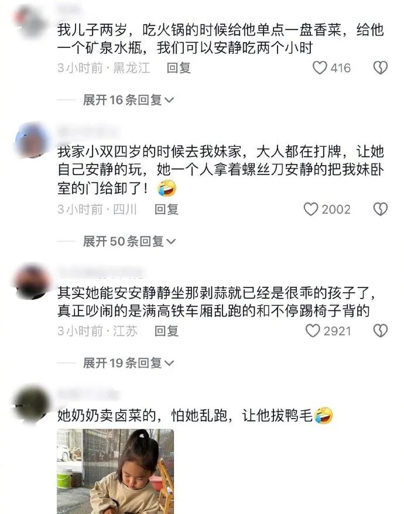The height and width of the screenshot is (514, 404).
Task: Tap broken-heart icon on Jiangsu comment
Action: point(381,331)
